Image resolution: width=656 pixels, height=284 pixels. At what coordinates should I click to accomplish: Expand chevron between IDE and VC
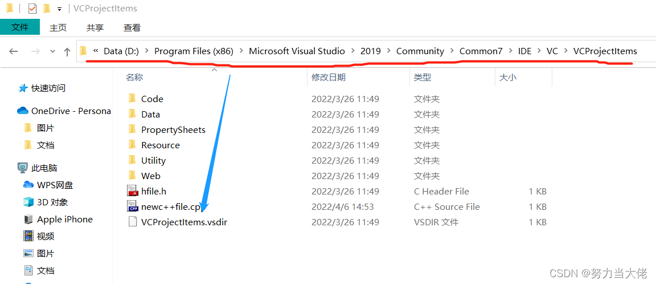tap(539, 51)
